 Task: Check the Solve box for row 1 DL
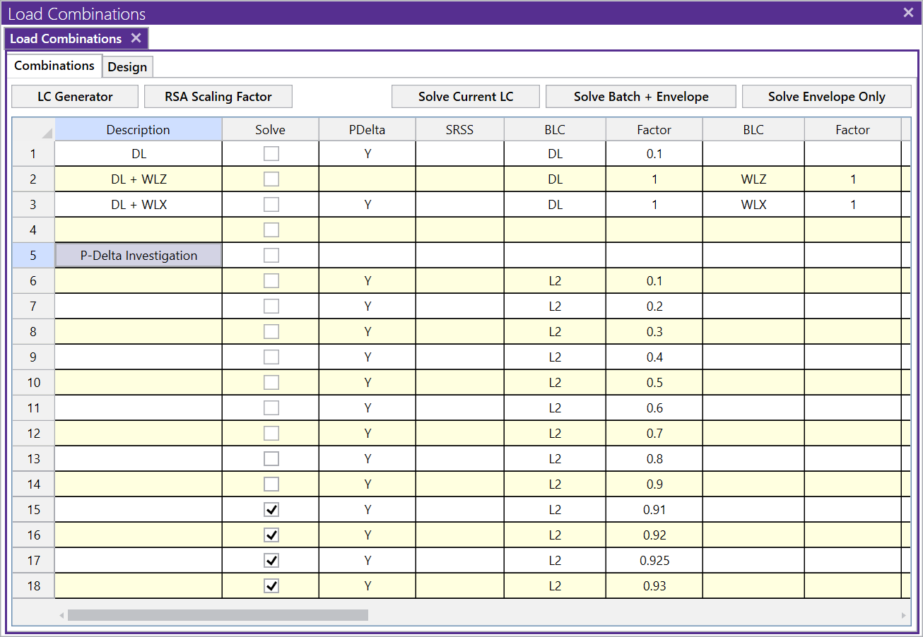271,154
